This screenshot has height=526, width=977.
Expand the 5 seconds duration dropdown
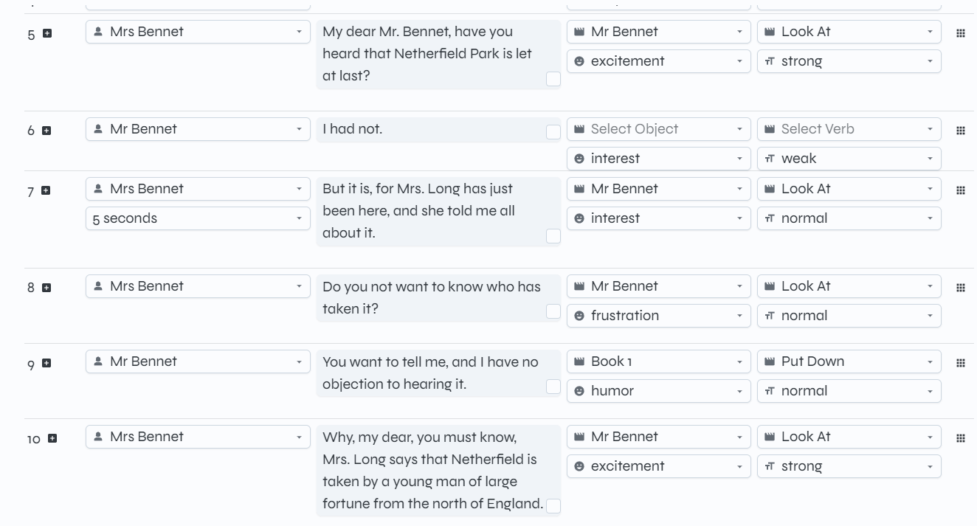click(197, 218)
